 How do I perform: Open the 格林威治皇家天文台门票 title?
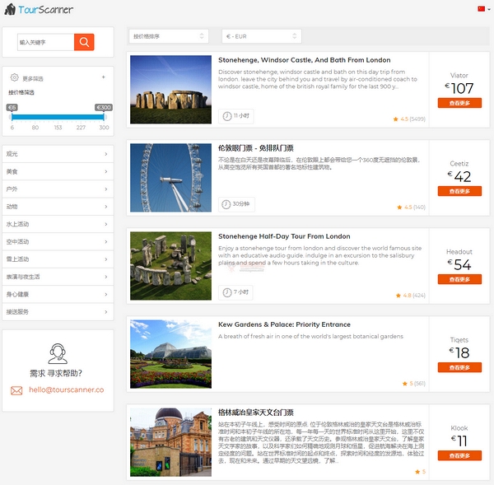pyautogui.click(x=256, y=413)
